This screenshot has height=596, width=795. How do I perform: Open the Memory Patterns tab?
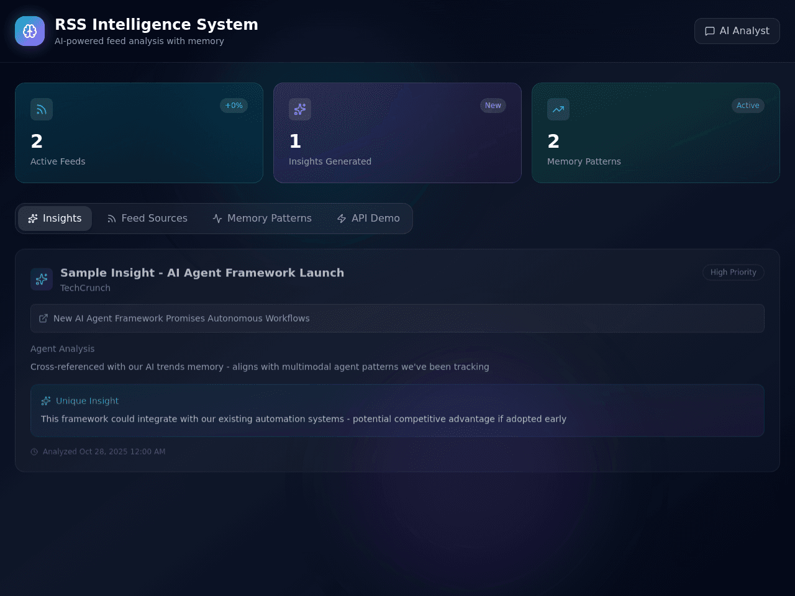click(262, 219)
